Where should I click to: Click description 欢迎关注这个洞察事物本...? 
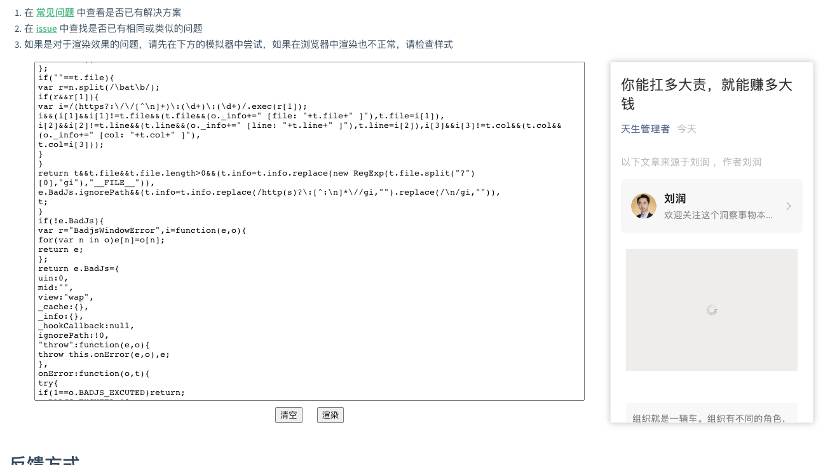click(718, 215)
